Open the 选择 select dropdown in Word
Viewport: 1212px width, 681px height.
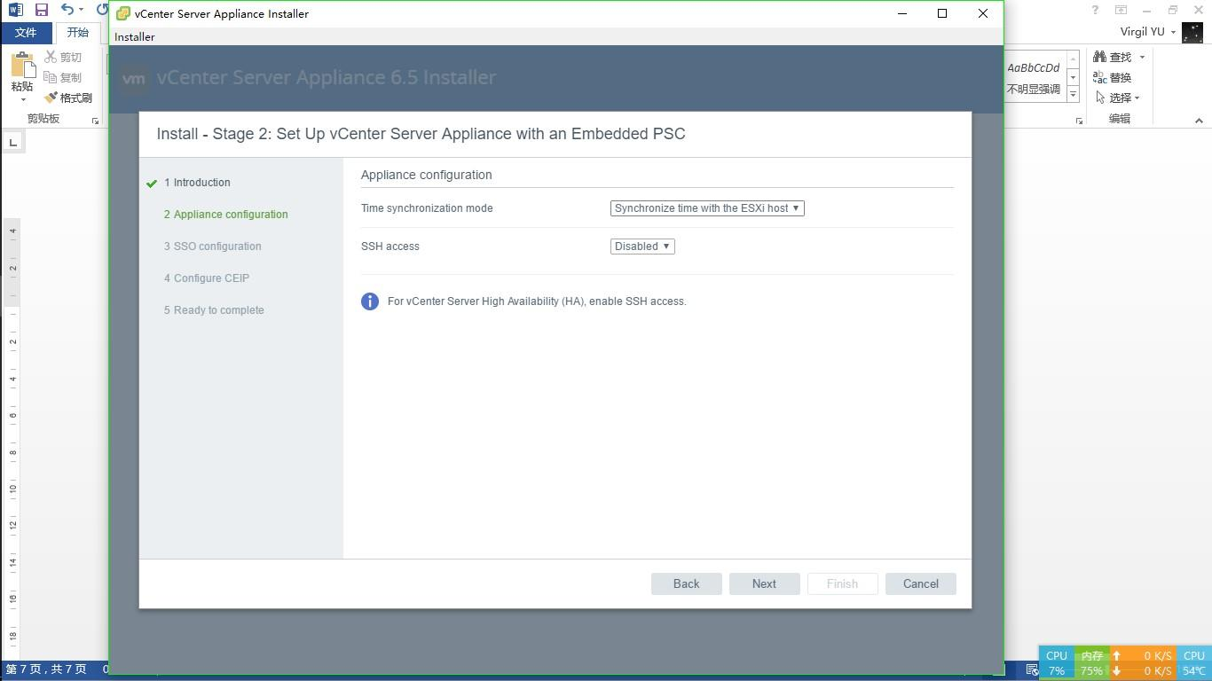[1117, 98]
